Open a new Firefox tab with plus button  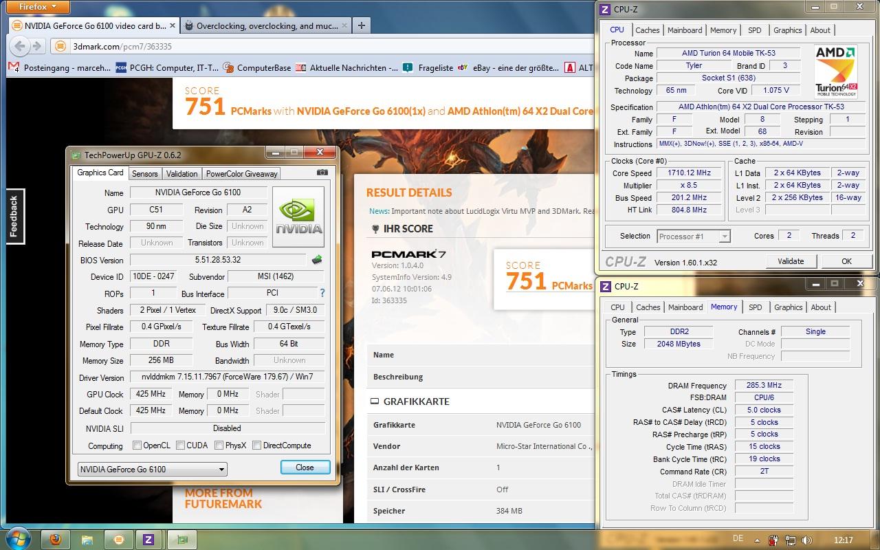coord(362,25)
